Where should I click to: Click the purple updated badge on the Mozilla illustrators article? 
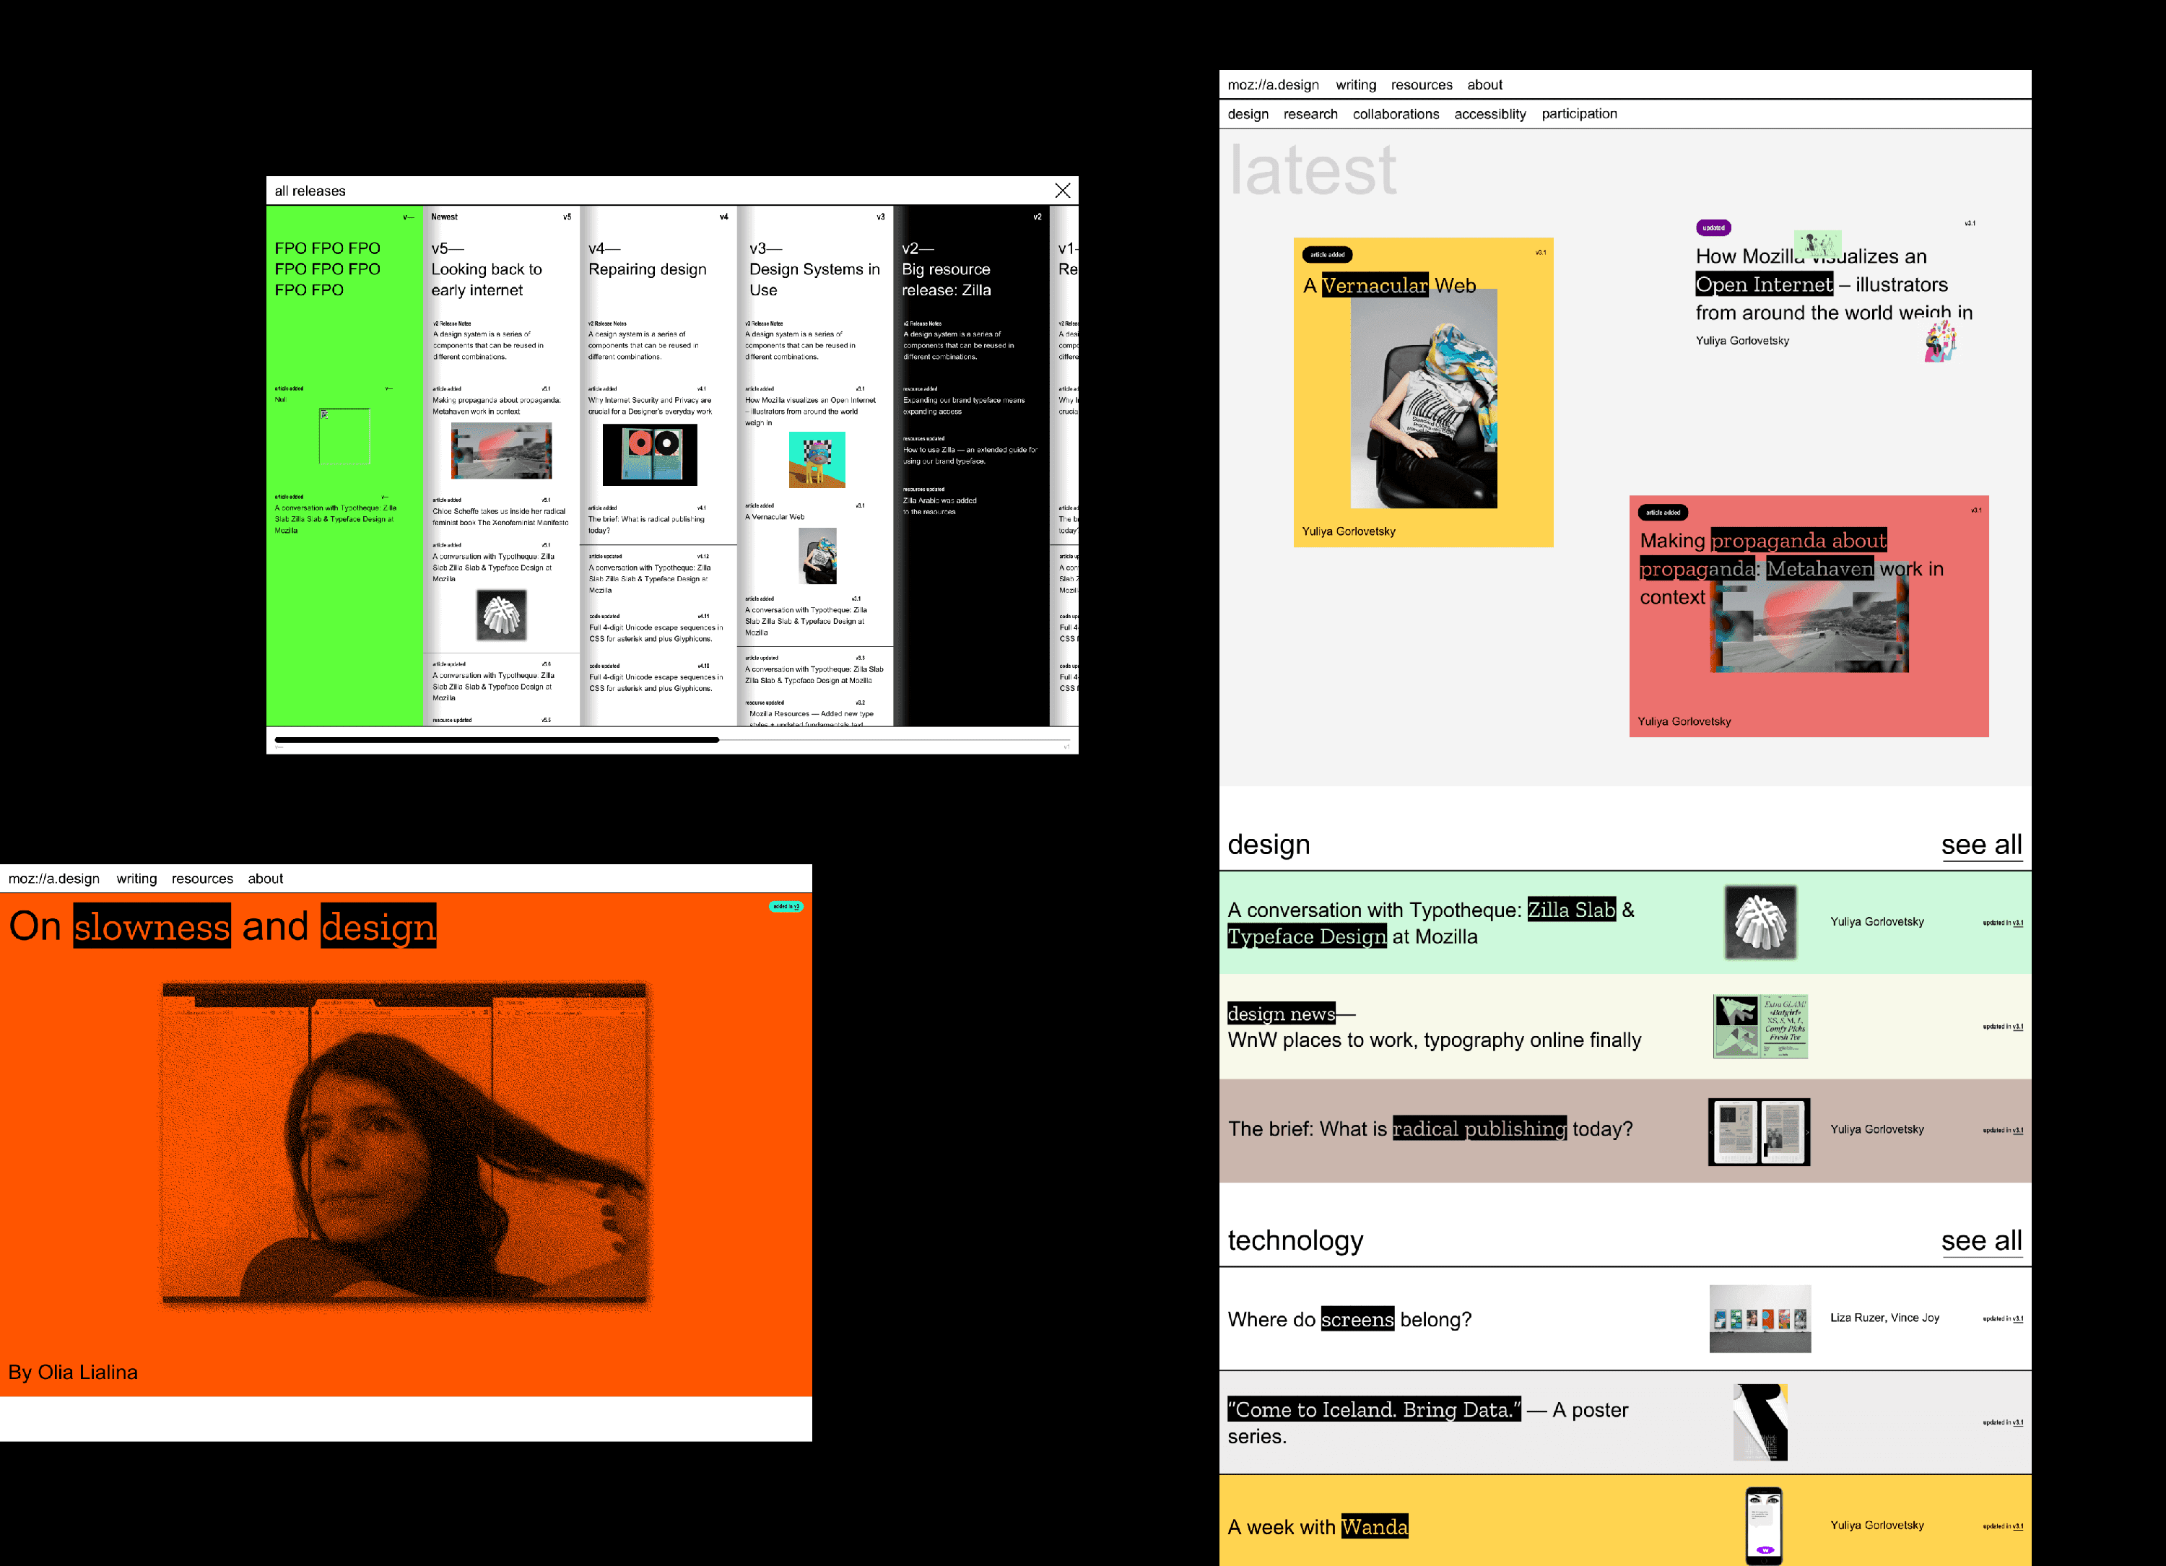coord(1713,228)
